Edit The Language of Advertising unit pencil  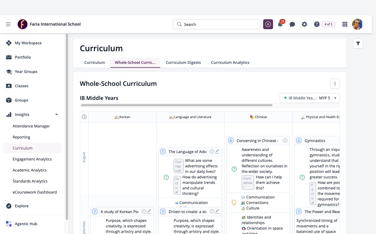pos(217,151)
